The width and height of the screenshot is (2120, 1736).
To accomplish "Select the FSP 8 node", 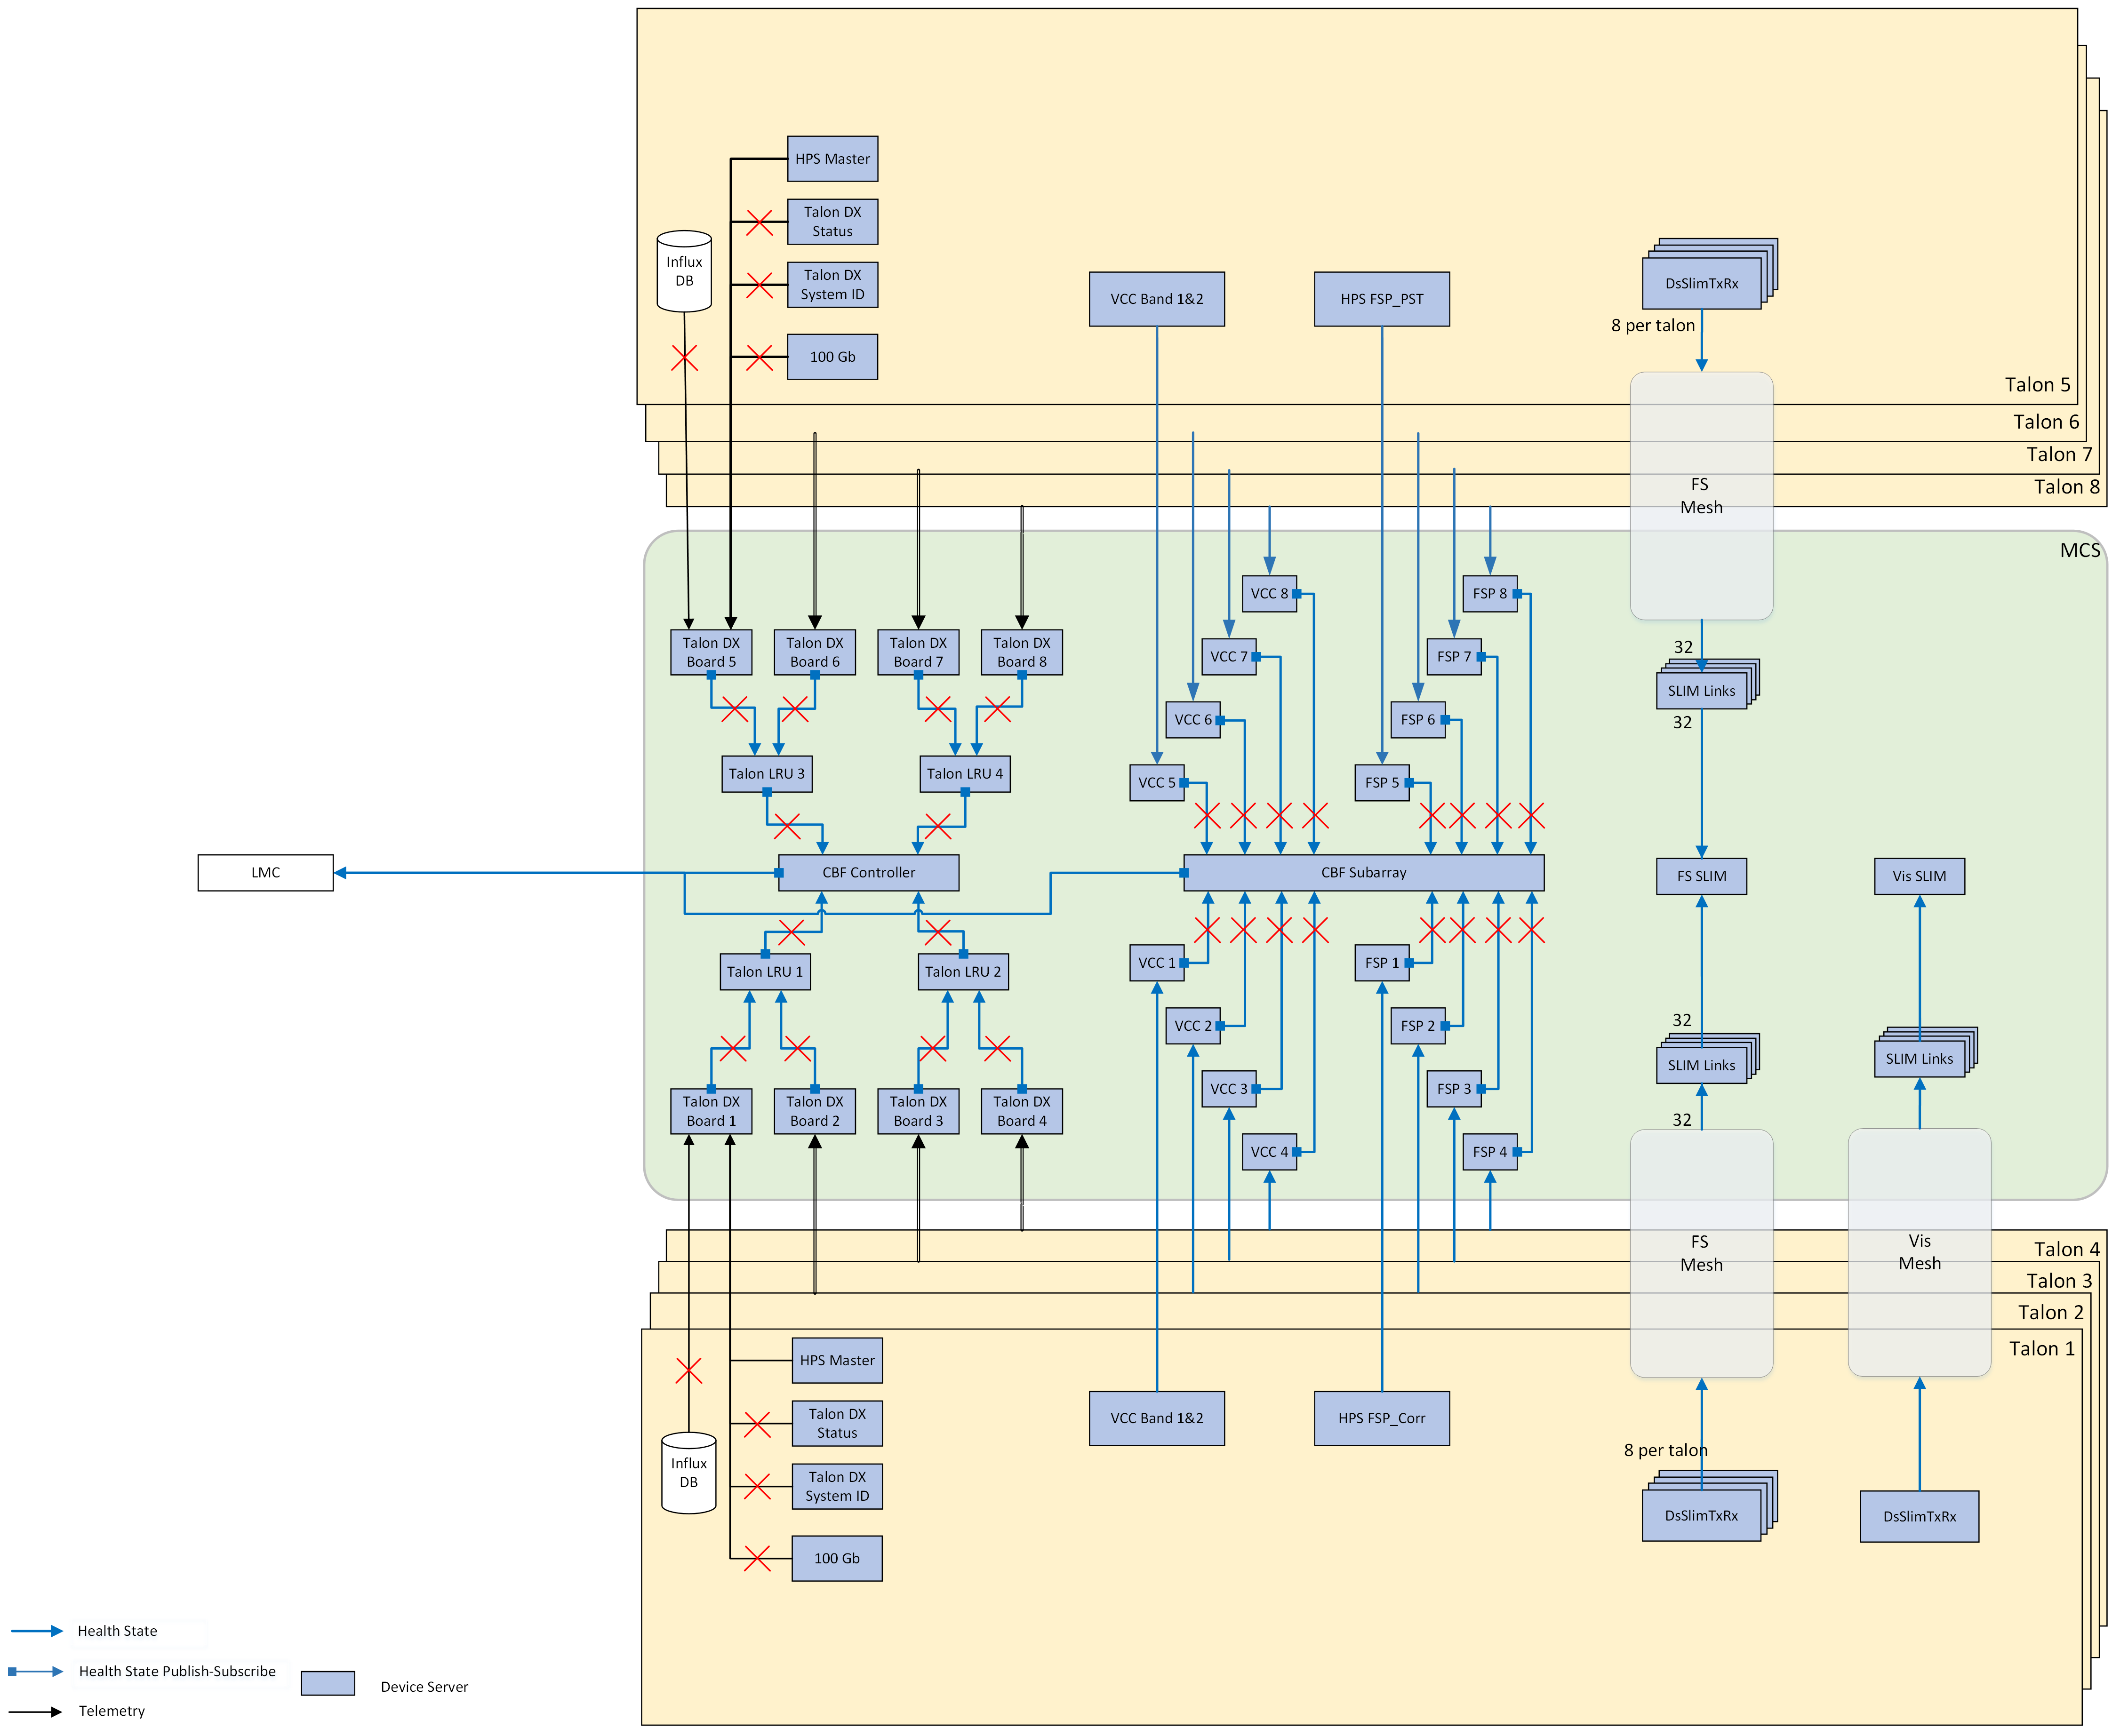I will 1490,594.
